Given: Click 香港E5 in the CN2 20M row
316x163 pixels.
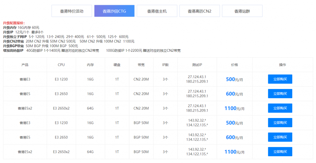Looking at the screenshot, I should coord(25,94).
